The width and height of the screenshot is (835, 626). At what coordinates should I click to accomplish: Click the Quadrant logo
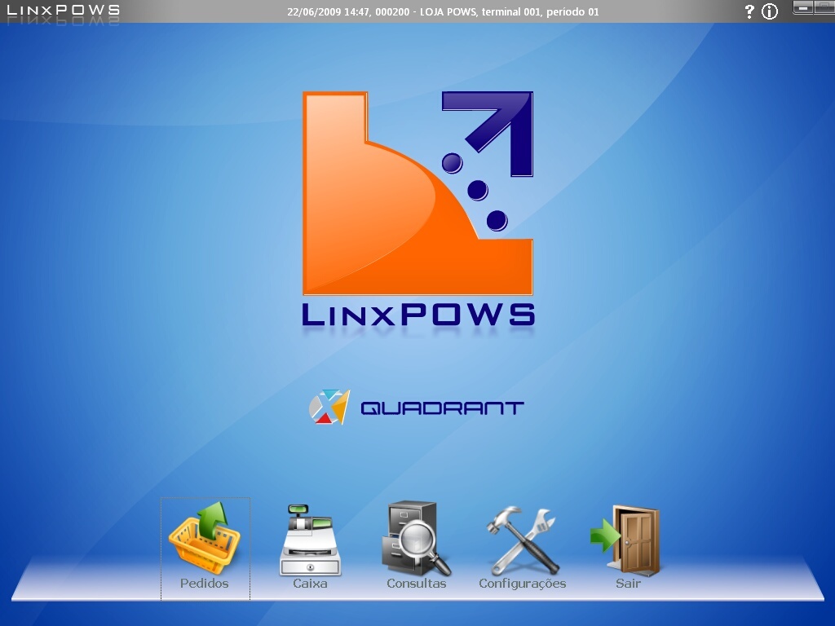tap(417, 408)
